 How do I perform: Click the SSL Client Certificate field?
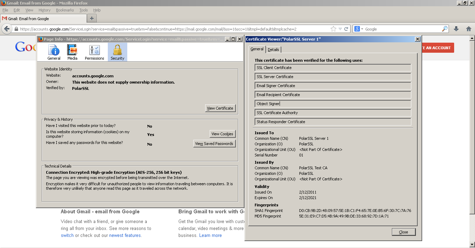(x=333, y=68)
